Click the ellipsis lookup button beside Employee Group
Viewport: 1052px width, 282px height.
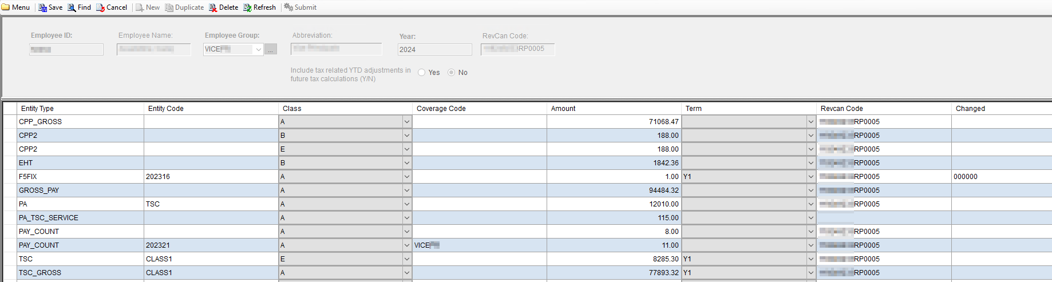[271, 50]
